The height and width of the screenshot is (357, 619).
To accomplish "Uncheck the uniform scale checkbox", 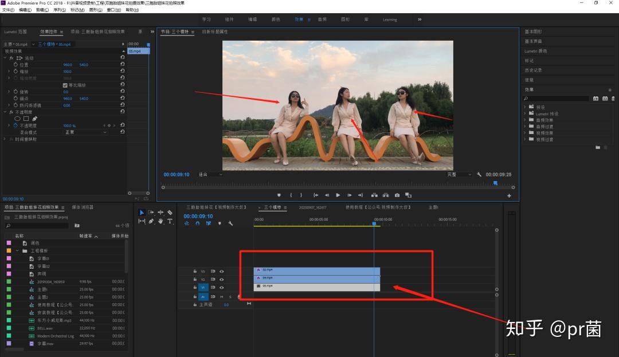I will point(65,85).
